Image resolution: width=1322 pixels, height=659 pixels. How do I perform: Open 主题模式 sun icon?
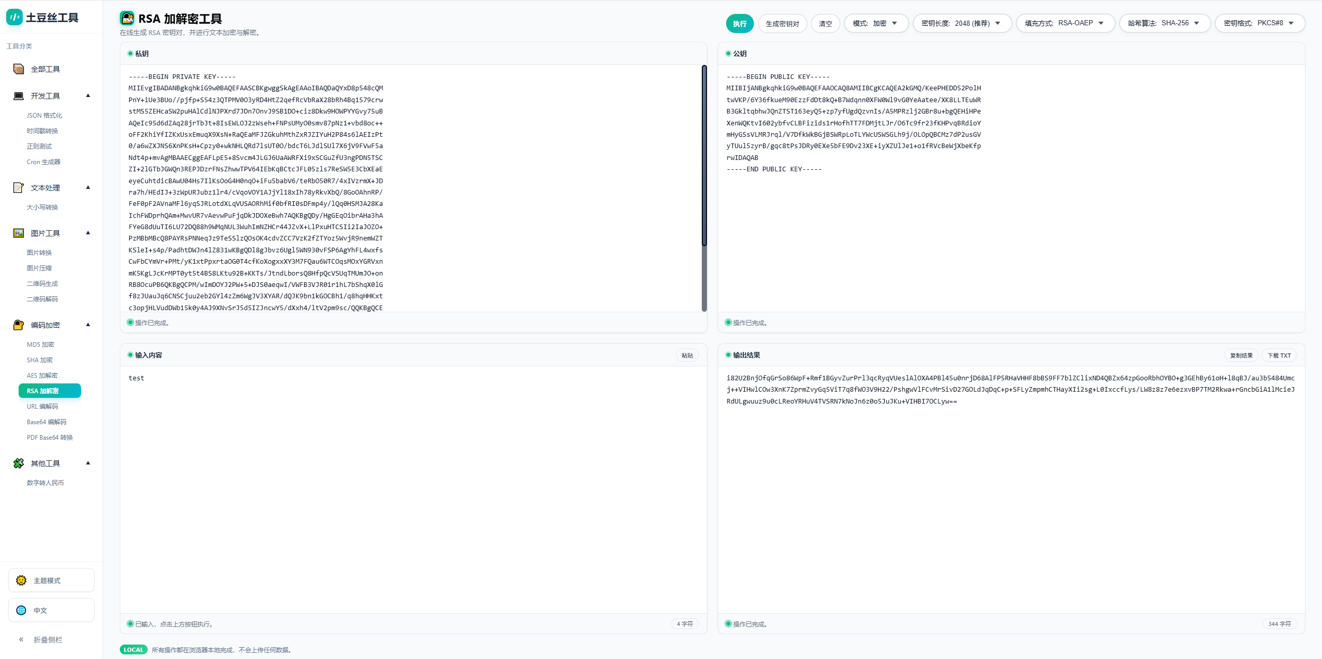(x=21, y=581)
